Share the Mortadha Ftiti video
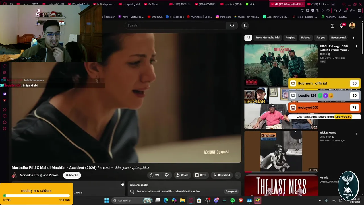This screenshot has height=205, width=364. tap(182, 175)
